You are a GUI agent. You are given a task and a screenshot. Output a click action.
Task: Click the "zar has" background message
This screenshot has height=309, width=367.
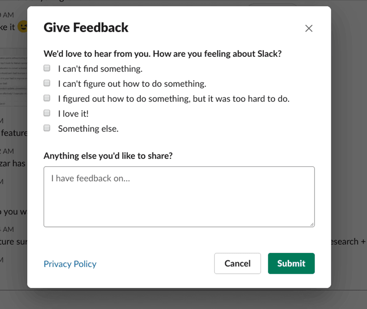tap(12, 163)
